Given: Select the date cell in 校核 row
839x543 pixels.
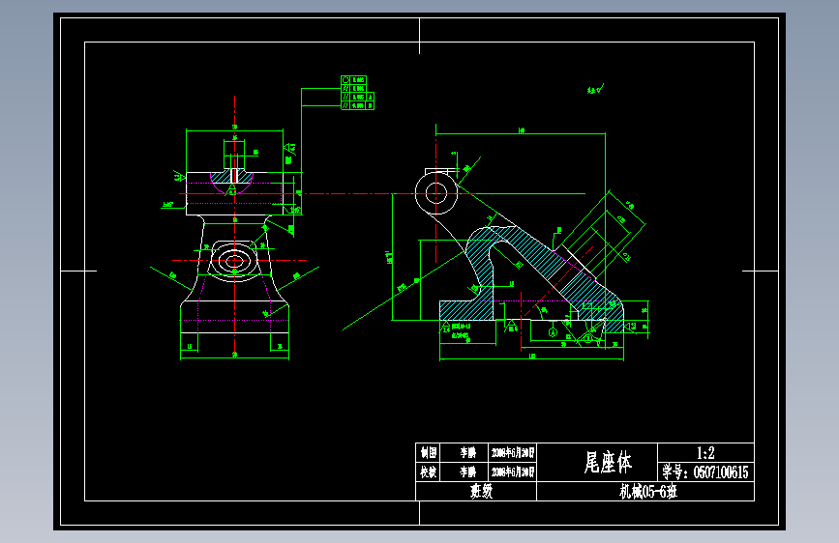Looking at the screenshot, I should [x=513, y=472].
